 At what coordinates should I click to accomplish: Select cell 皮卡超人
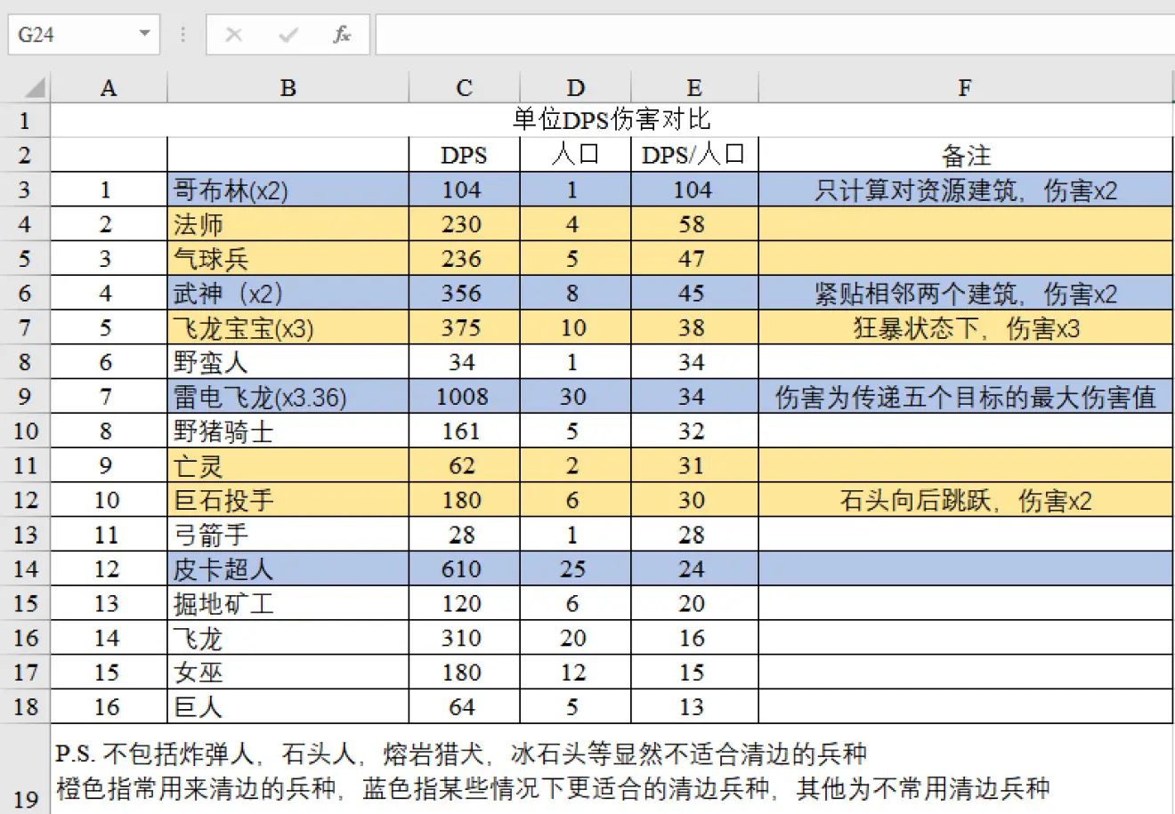288,569
